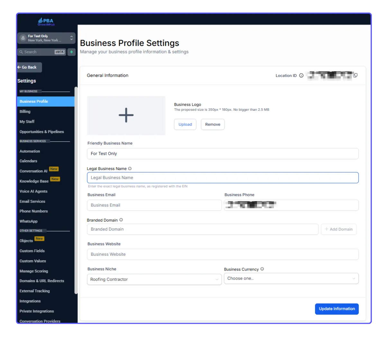Image resolution: width=386 pixels, height=347 pixels.
Task: Click the Go Back button
Action: (x=29, y=67)
